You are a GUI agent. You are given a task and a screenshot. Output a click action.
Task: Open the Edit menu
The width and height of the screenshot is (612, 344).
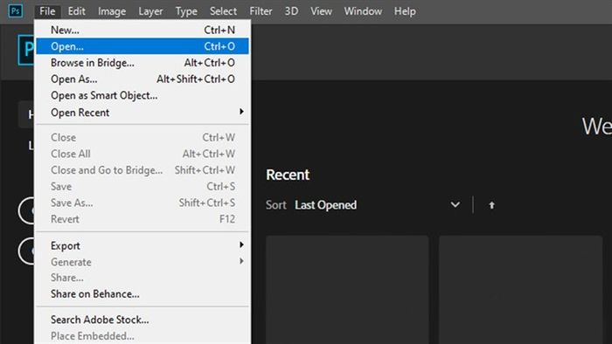click(x=77, y=11)
